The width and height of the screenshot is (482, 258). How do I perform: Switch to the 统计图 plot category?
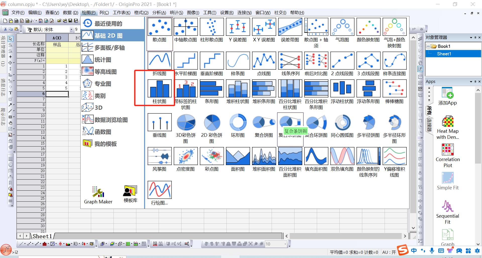click(103, 60)
